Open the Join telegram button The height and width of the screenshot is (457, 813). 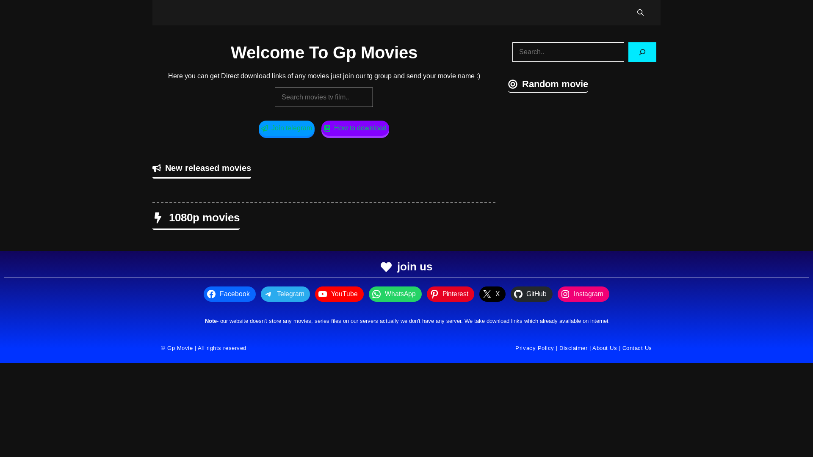point(287,129)
